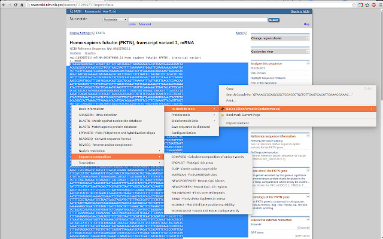Click Find in this Sequence link

pyautogui.click(x=263, y=83)
